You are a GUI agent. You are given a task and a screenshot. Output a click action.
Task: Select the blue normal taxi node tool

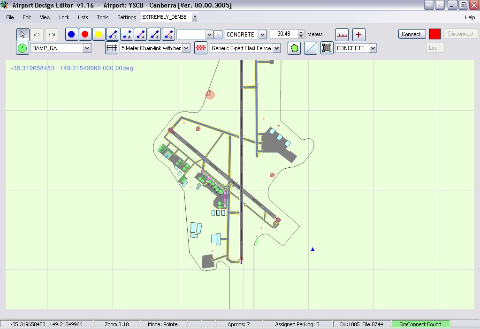coord(71,34)
